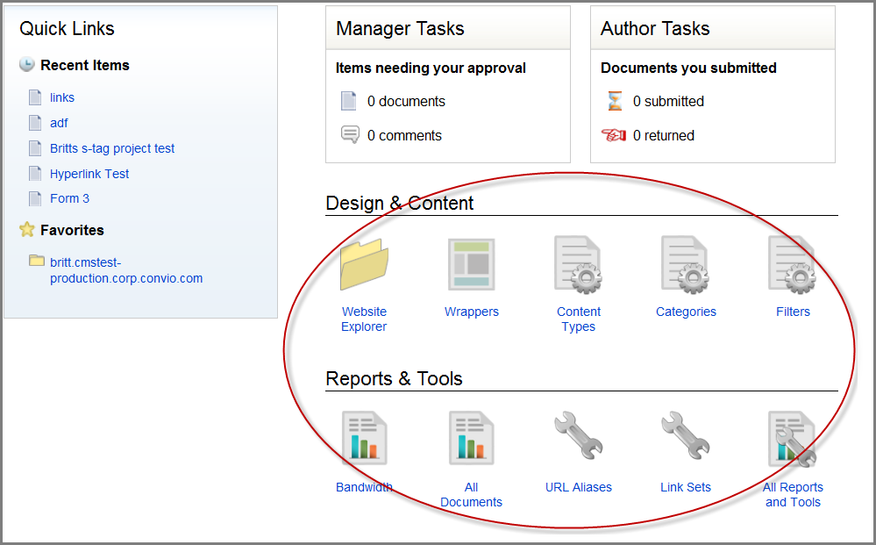
Task: Open the Content Types gear document icon
Action: [x=578, y=264]
